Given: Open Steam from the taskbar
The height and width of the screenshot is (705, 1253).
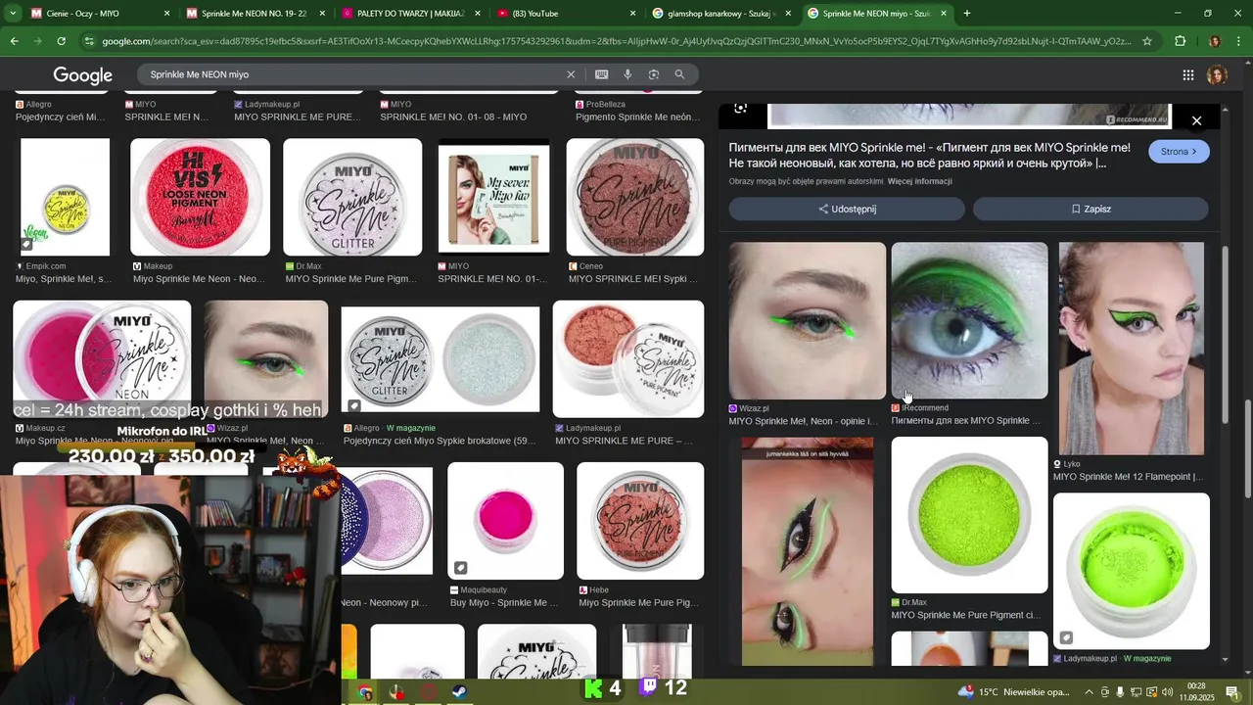Looking at the screenshot, I should 459,692.
